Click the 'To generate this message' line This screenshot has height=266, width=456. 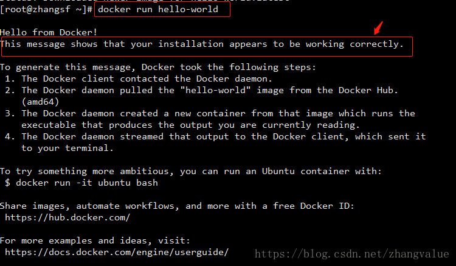click(158, 68)
